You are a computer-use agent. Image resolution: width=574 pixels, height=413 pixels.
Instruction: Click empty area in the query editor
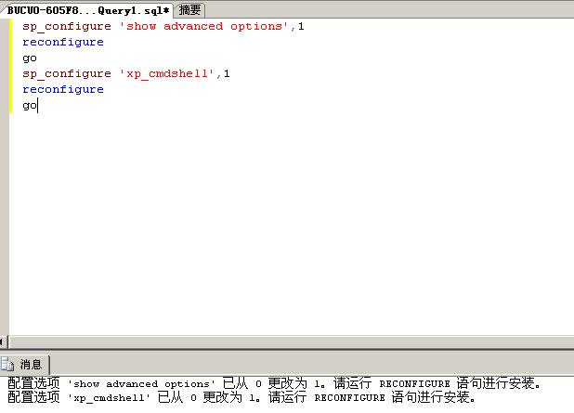(x=291, y=219)
